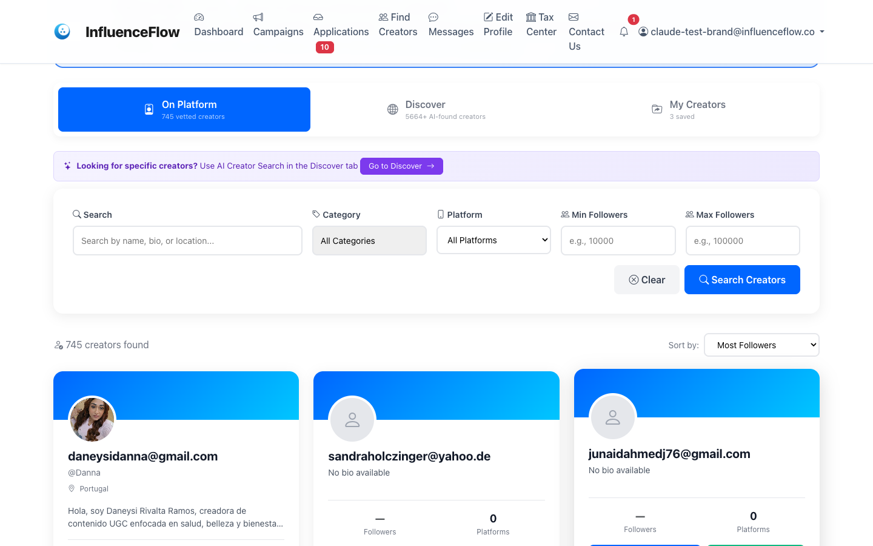Open Find Creators in the navbar
This screenshot has height=546, width=873.
pyautogui.click(x=398, y=25)
